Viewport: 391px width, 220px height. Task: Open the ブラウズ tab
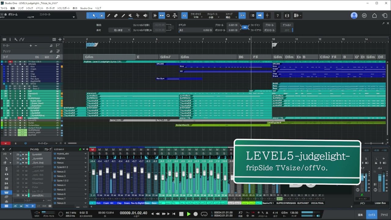click(x=384, y=215)
